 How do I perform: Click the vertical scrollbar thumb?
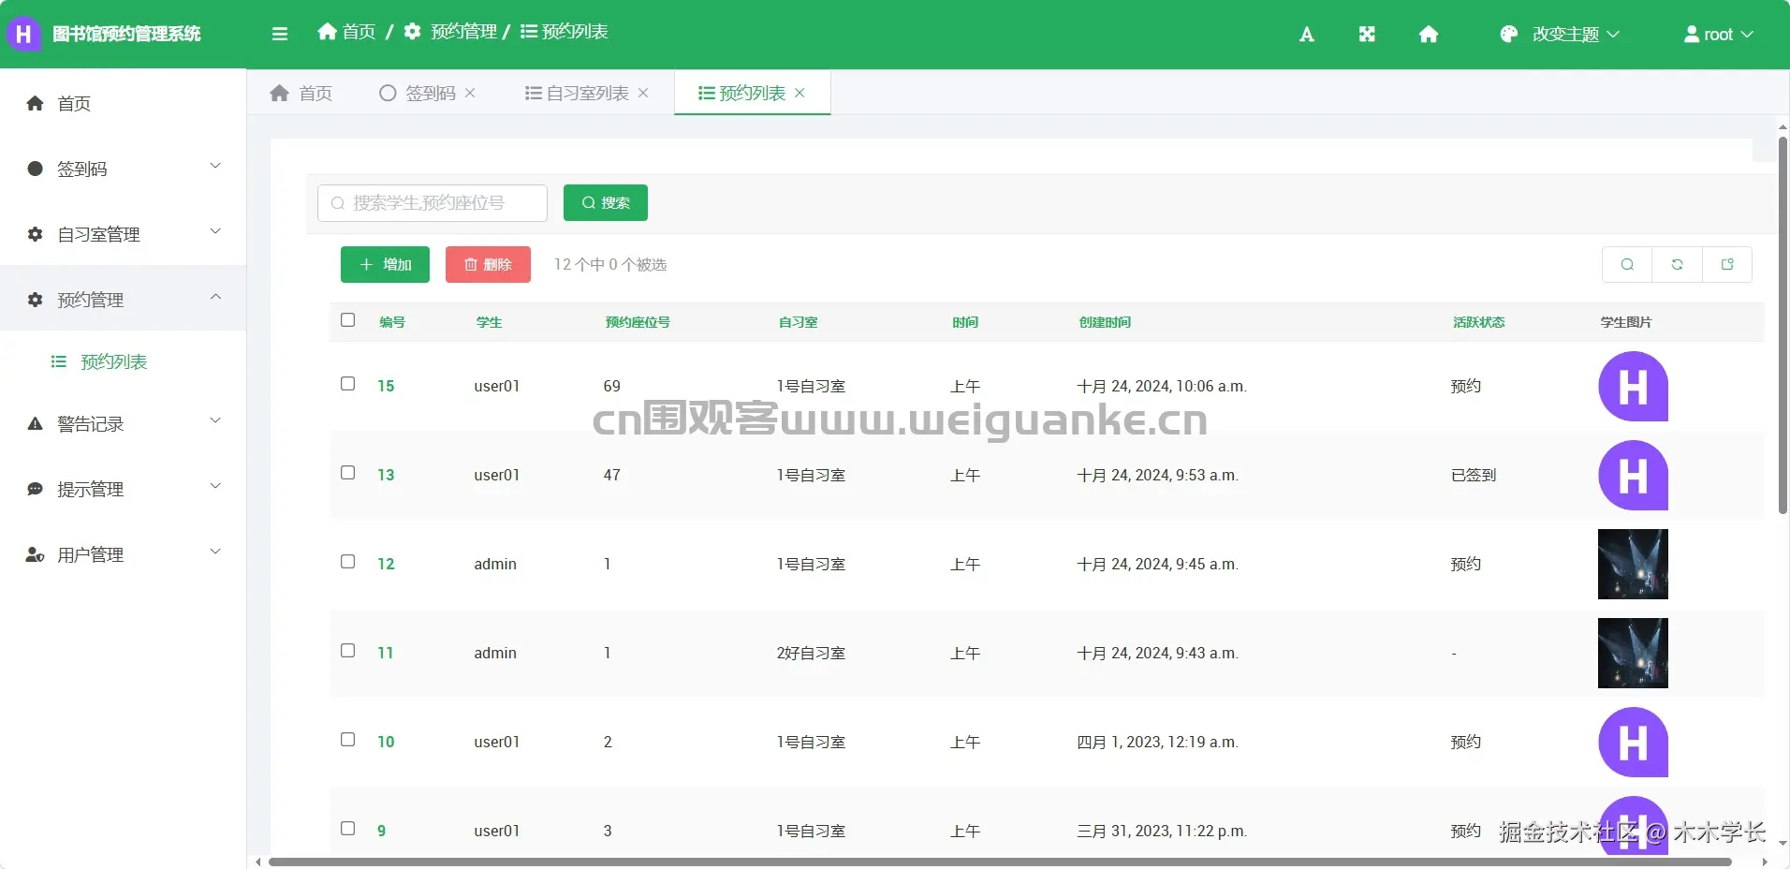[1783, 325]
